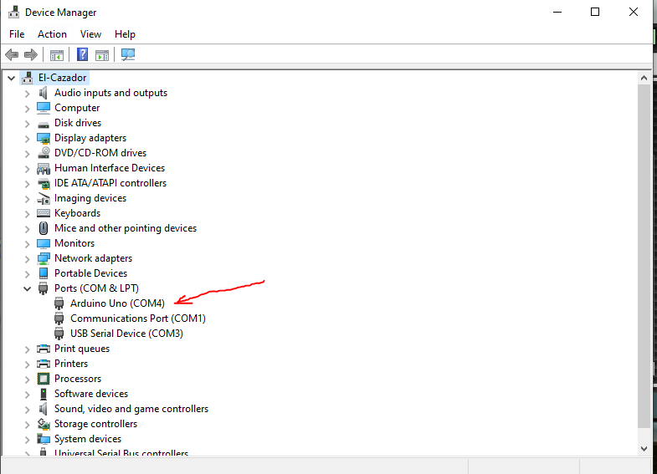Select Communications Port (COM1) entry
Image resolution: width=657 pixels, height=474 pixels.
point(137,319)
